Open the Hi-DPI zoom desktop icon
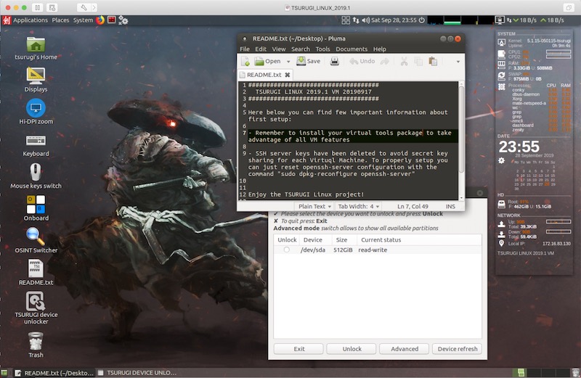Screen dimensions: 581x378 click(x=36, y=109)
